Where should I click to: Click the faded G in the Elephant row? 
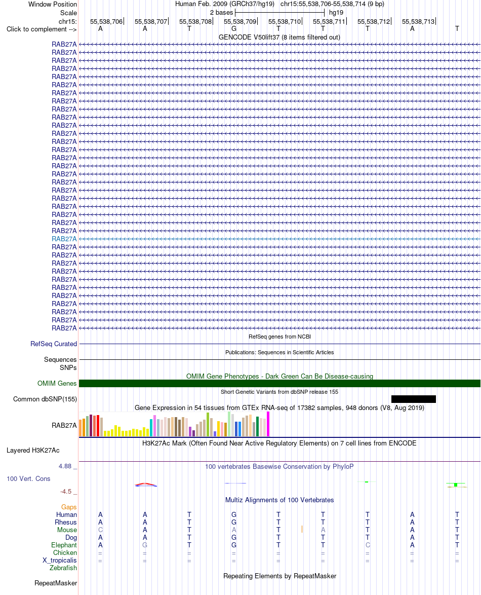click(145, 545)
